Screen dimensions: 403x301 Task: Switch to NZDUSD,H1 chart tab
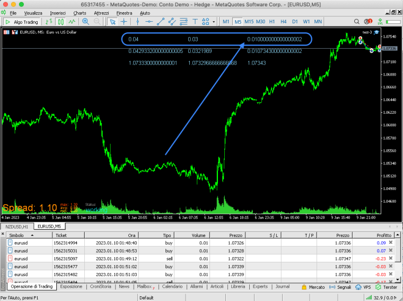(x=17, y=226)
